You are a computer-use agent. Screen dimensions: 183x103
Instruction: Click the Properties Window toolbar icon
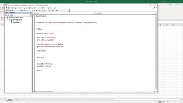[x=42, y=10]
